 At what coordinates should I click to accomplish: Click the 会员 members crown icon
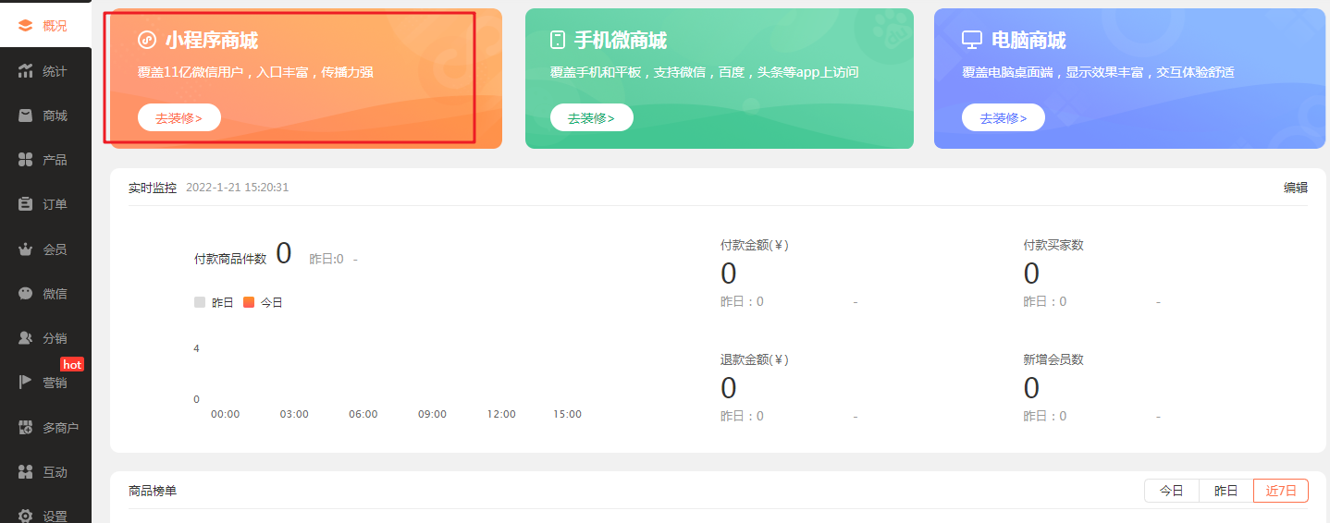pos(26,249)
